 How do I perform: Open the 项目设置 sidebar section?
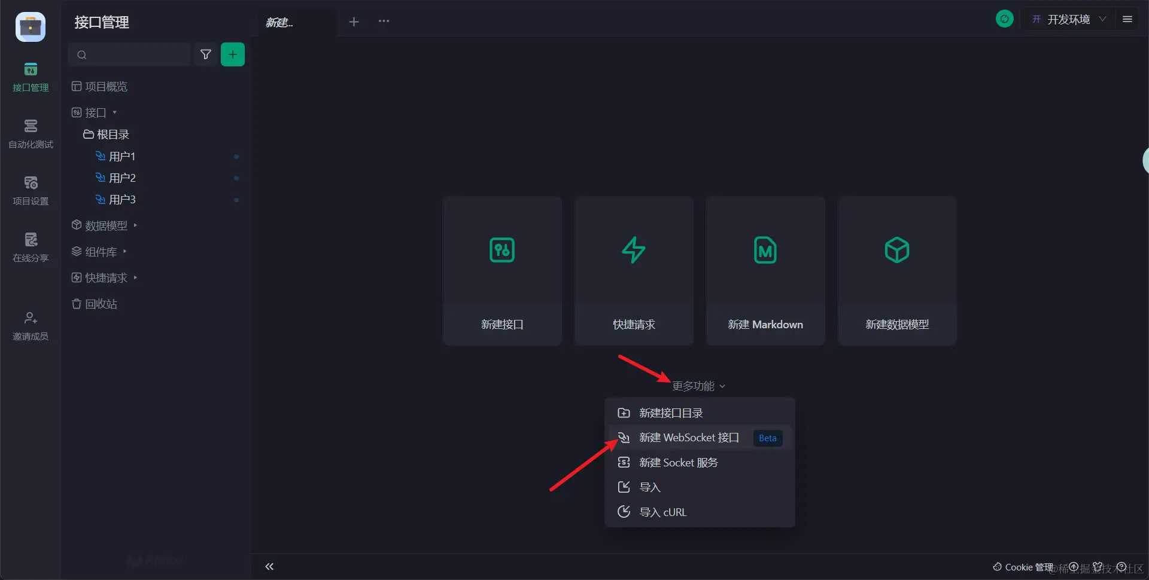click(x=31, y=191)
